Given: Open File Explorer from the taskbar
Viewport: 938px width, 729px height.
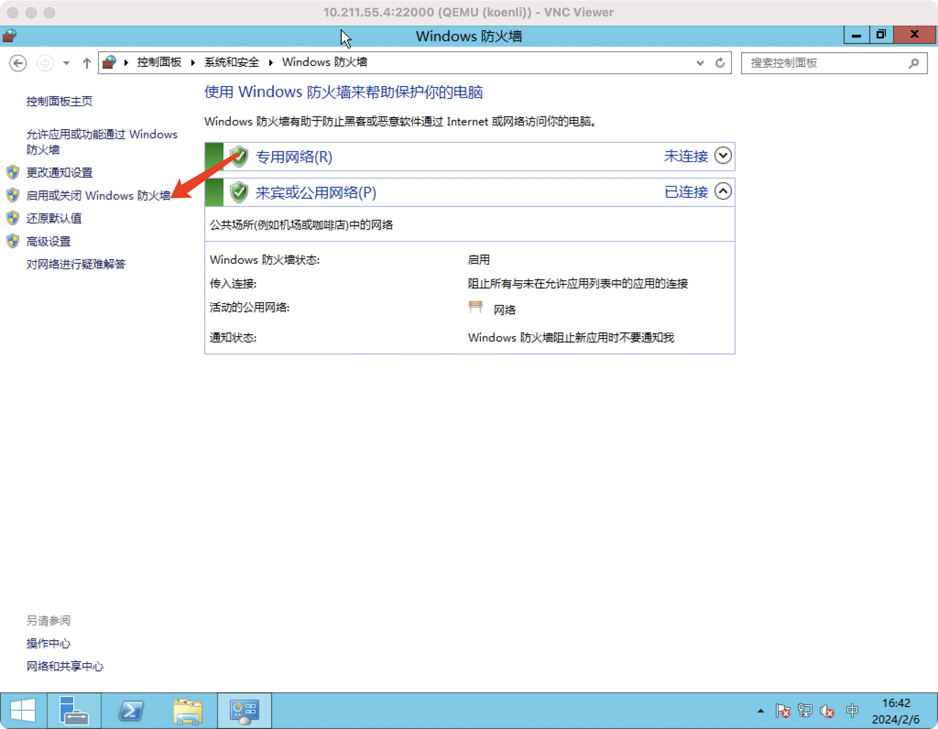Looking at the screenshot, I should (x=188, y=710).
